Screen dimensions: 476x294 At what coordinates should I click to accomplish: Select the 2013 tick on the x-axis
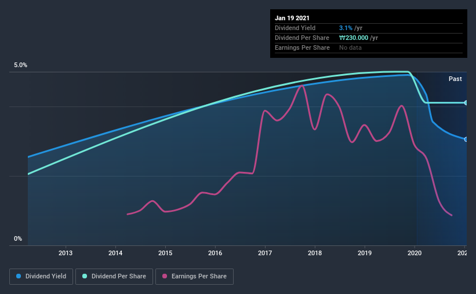point(66,253)
